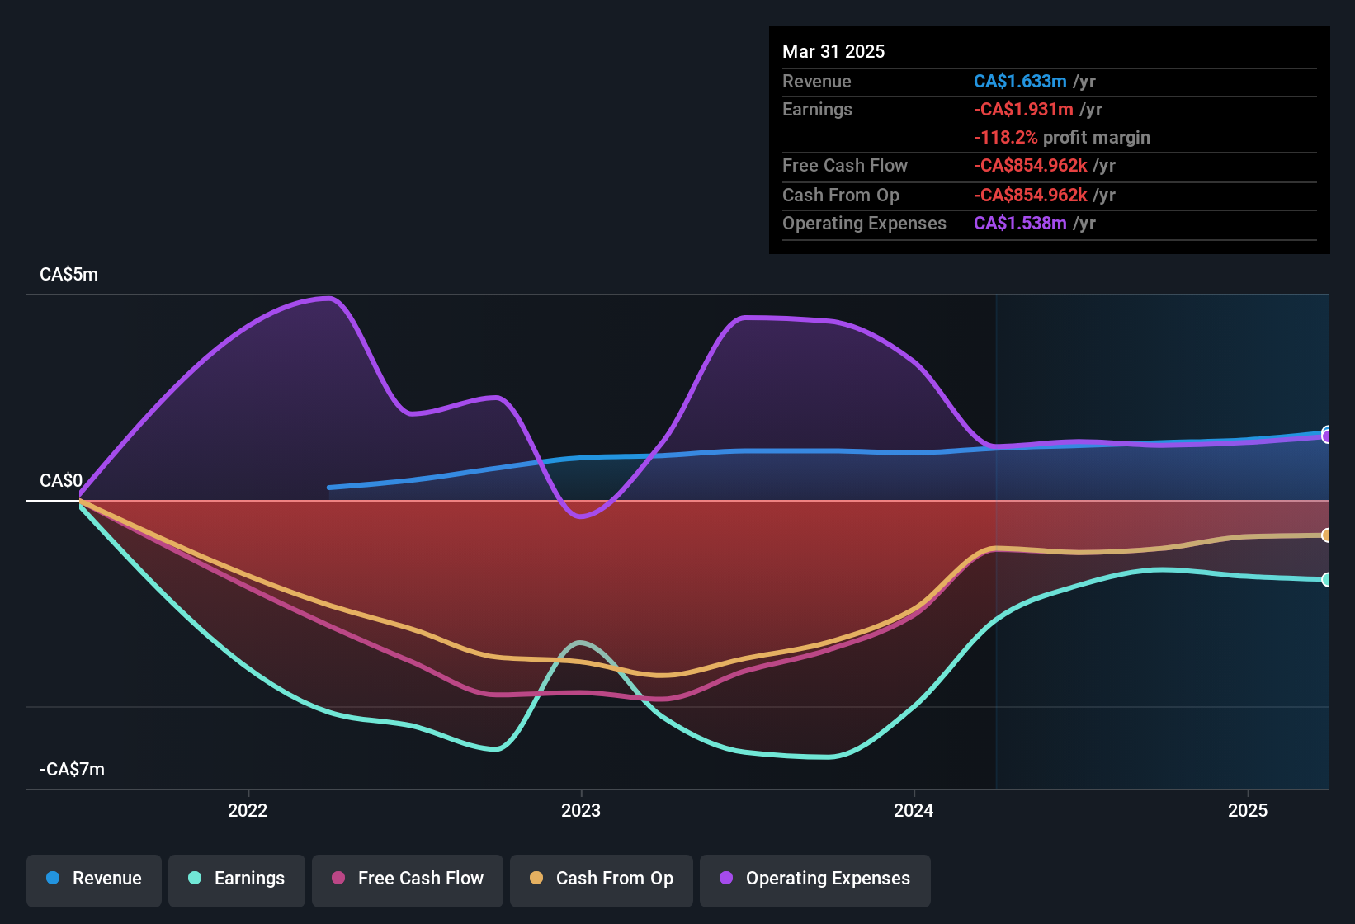Click the Cash From Op row label in tooltip
Screen dimensions: 1355x924
pos(841,195)
